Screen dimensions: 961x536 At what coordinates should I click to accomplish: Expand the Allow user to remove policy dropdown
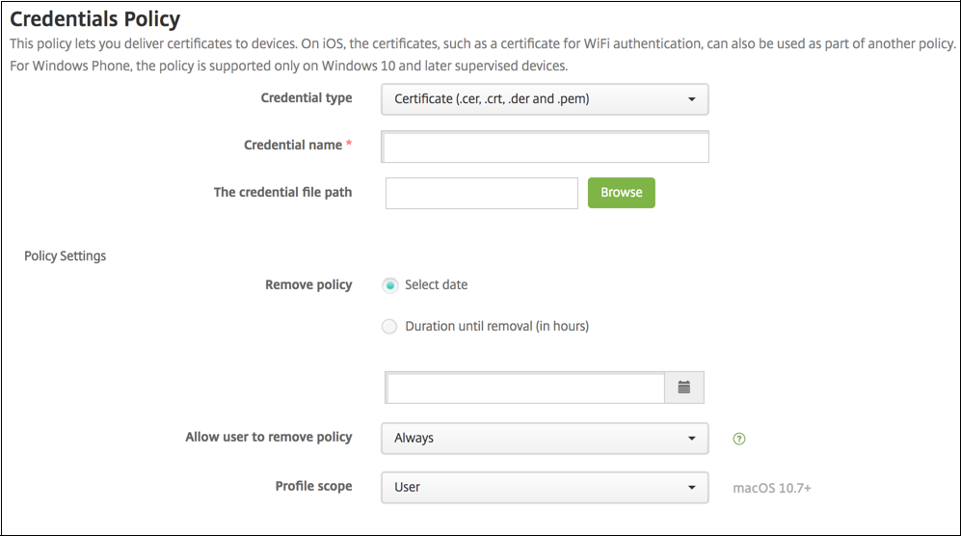point(545,438)
